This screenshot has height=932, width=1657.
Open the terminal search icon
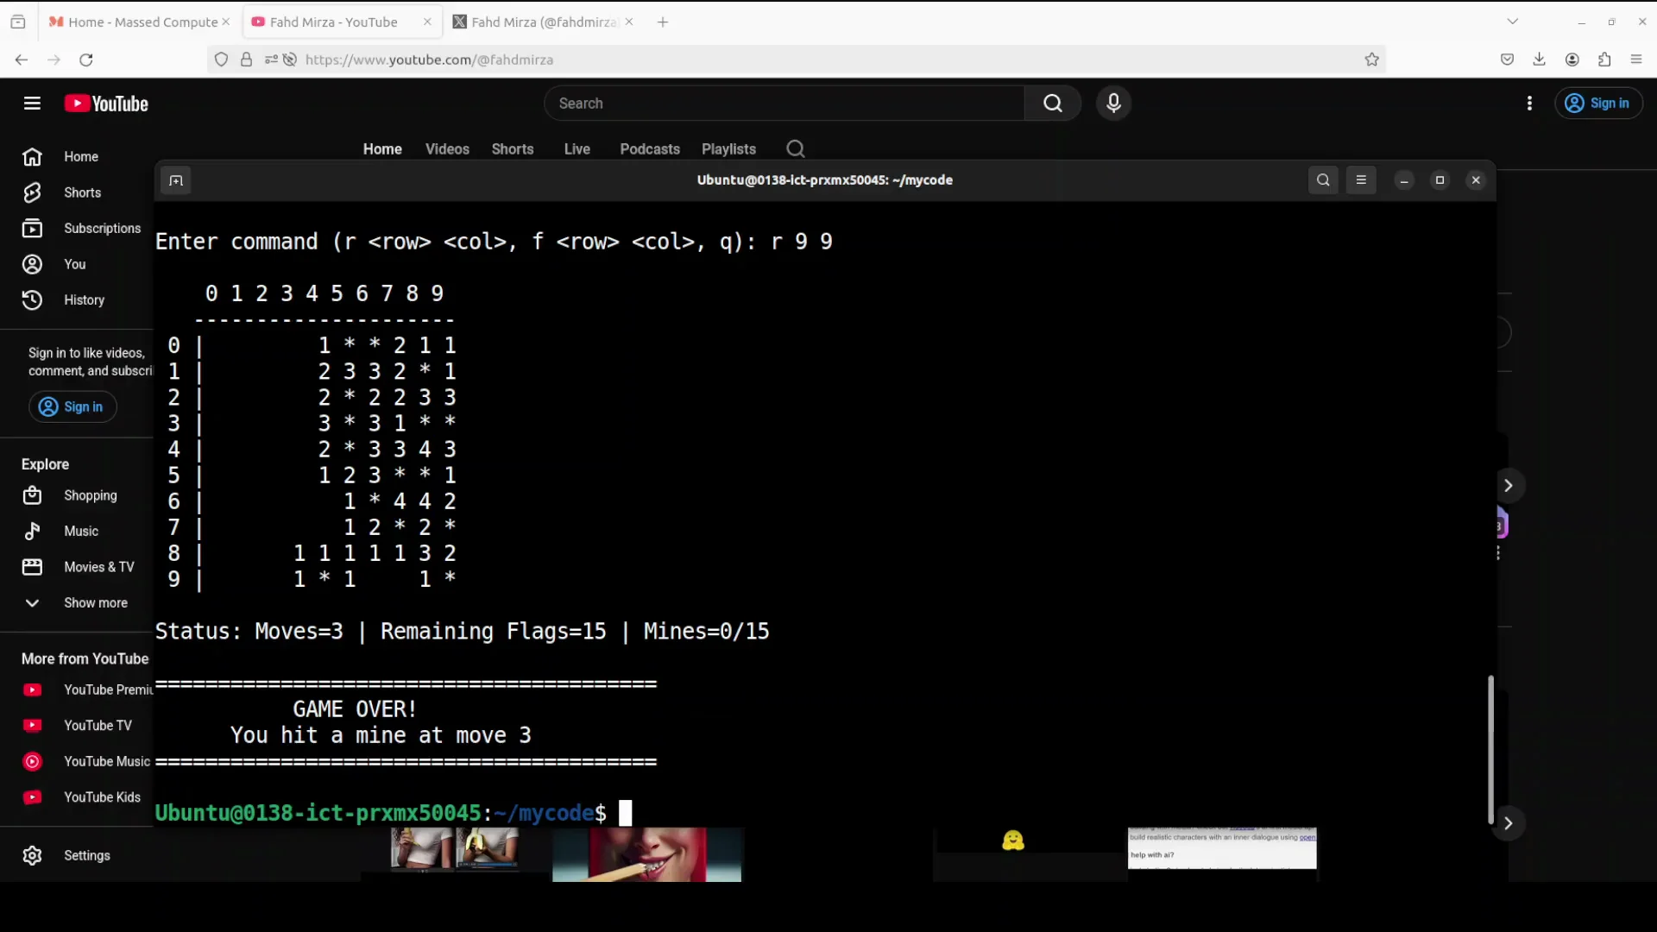pos(1323,180)
